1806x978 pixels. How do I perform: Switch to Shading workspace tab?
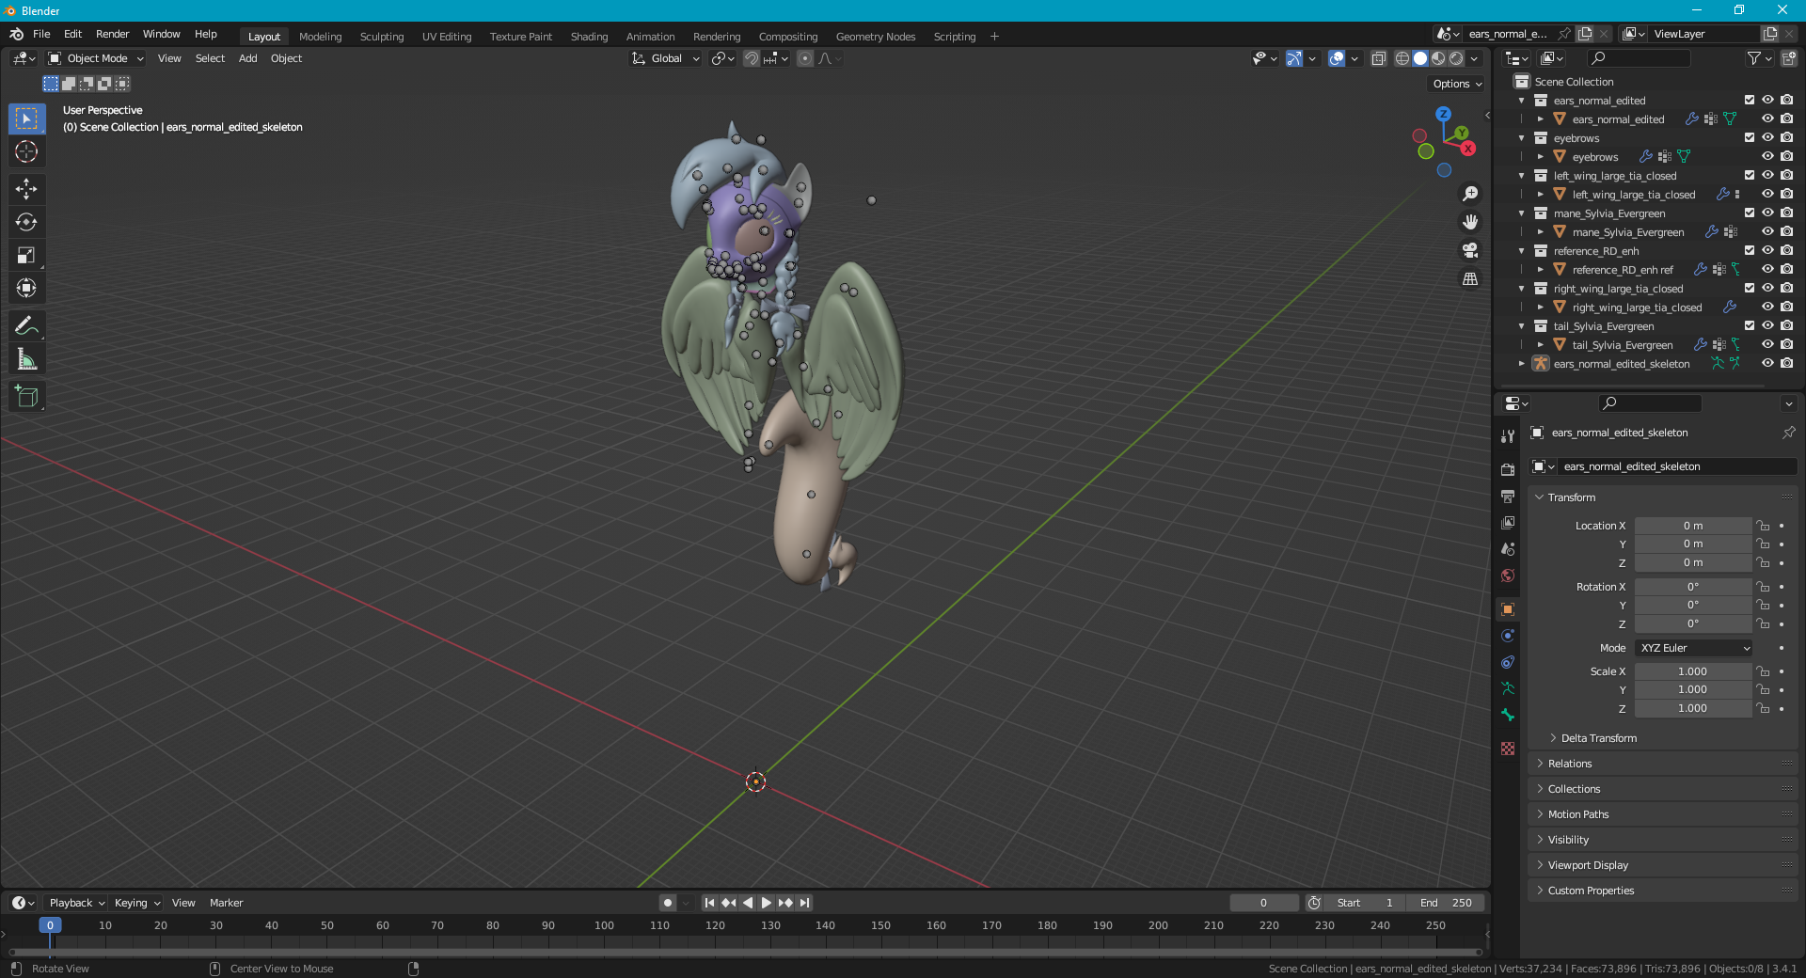point(589,37)
